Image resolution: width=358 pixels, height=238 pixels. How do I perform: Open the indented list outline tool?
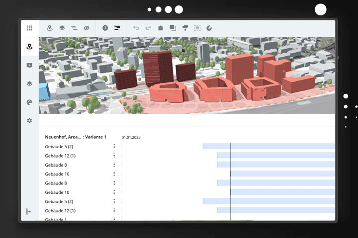pos(74,28)
